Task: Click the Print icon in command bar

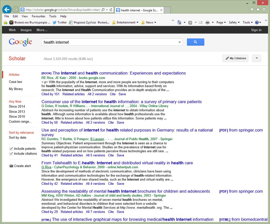Action: [208, 23]
